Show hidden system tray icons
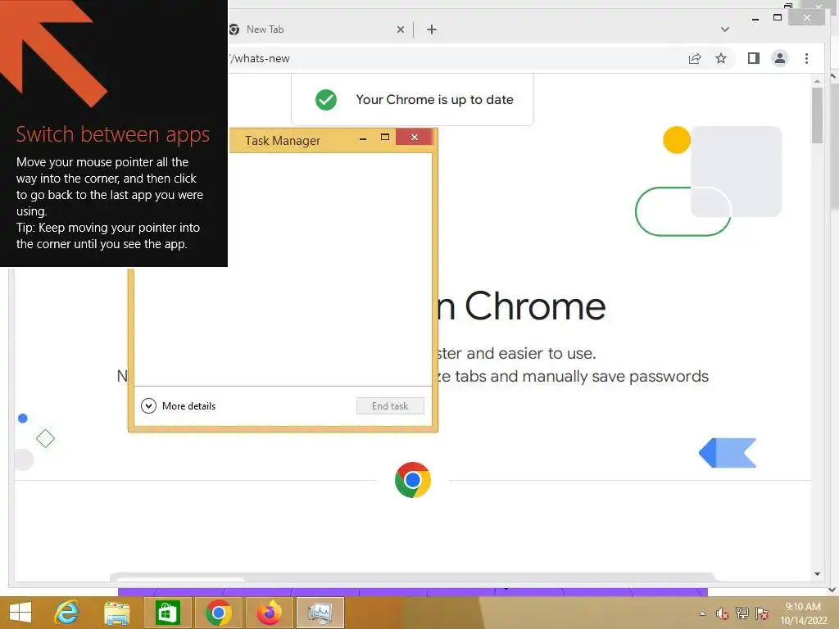The image size is (839, 629). pyautogui.click(x=702, y=613)
